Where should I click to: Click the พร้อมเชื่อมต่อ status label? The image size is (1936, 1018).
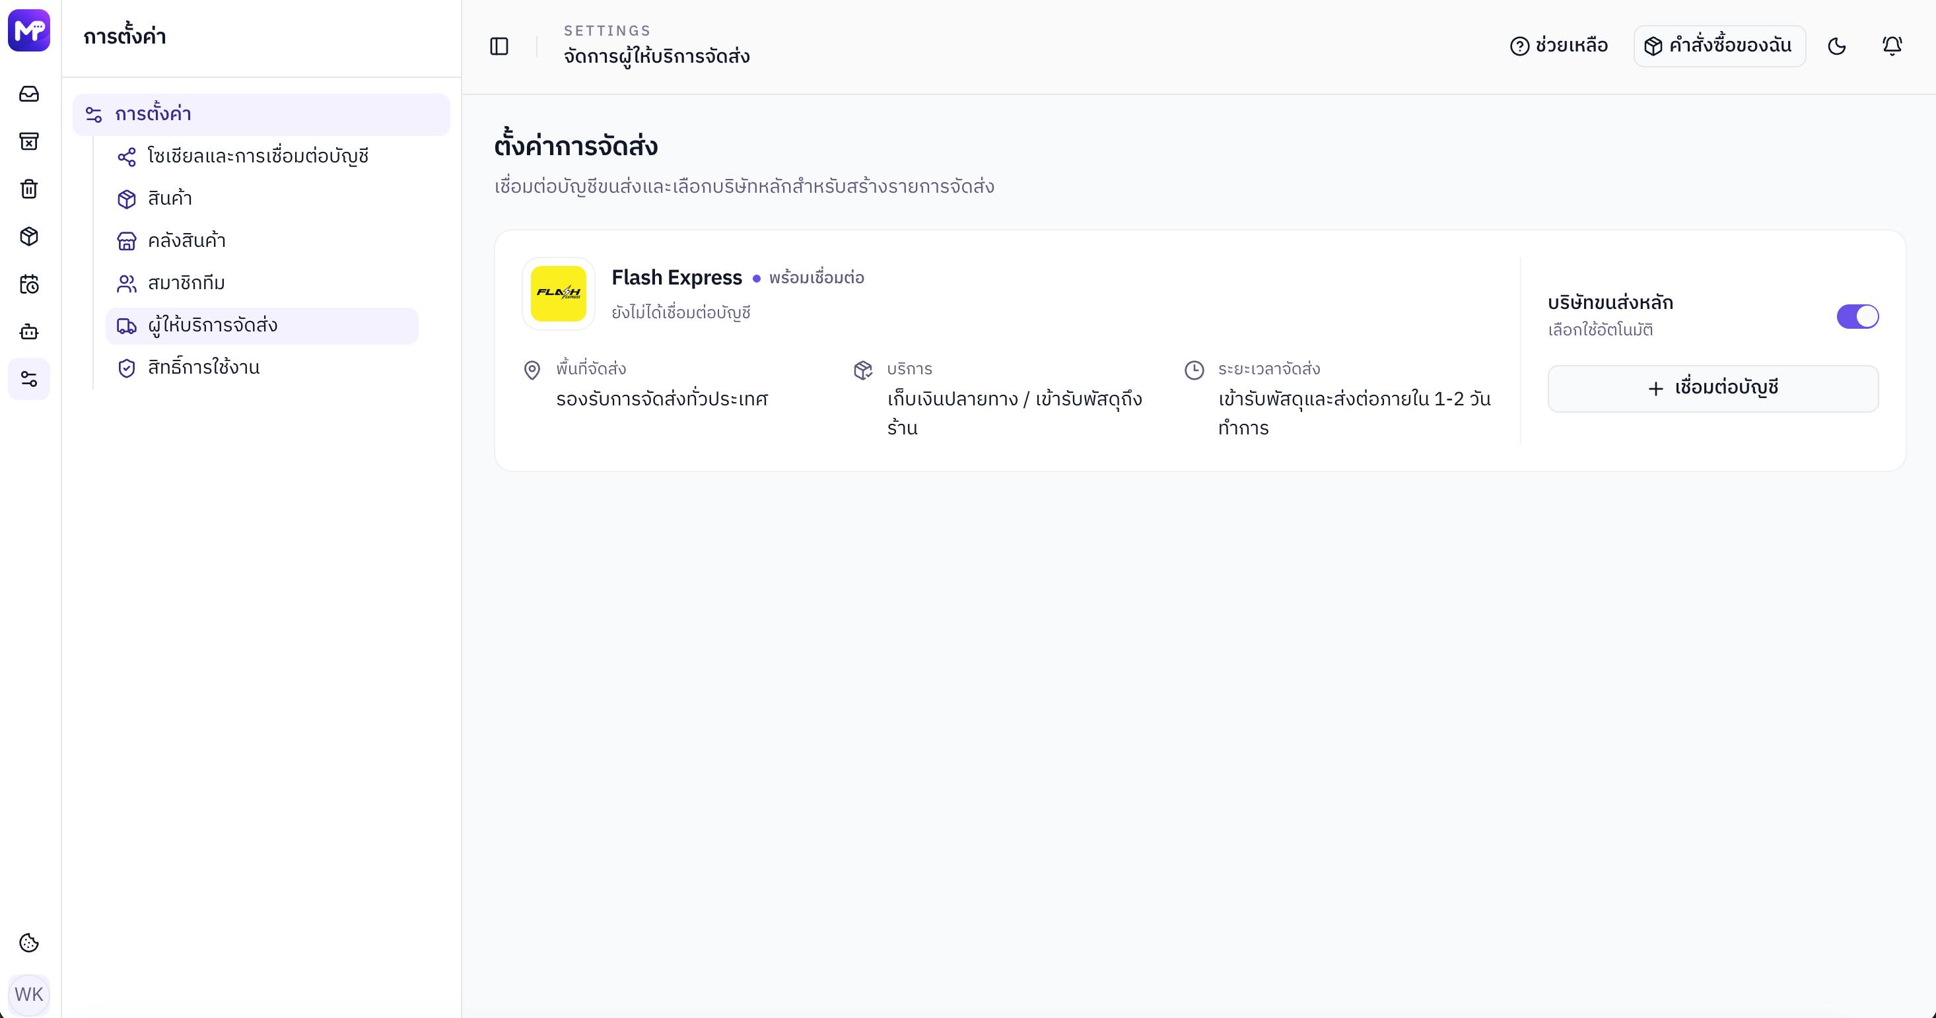[x=816, y=278]
